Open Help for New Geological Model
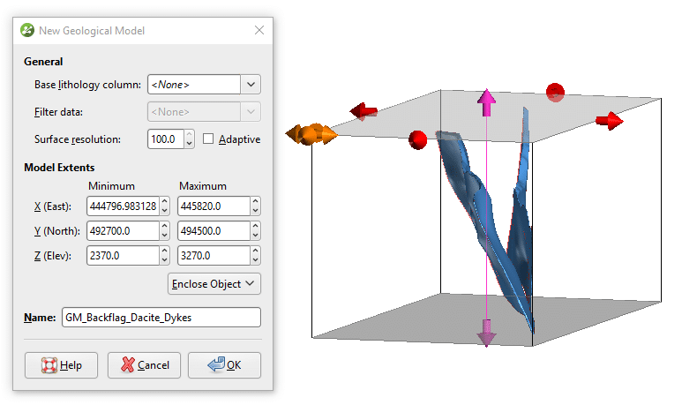This screenshot has height=405, width=697. pyautogui.click(x=62, y=365)
